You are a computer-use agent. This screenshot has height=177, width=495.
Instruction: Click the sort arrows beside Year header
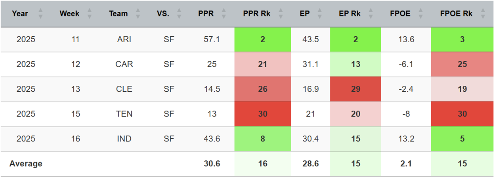(x=40, y=14)
